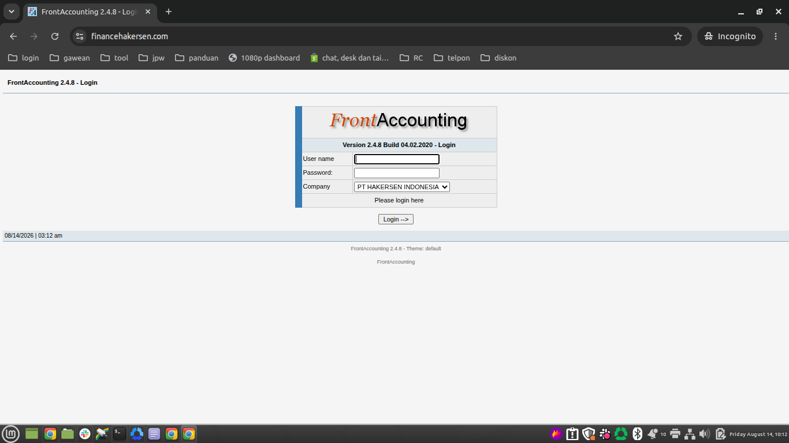This screenshot has width=789, height=443.
Task: Open the purple text editor in taskbar
Action: pyautogui.click(x=154, y=434)
